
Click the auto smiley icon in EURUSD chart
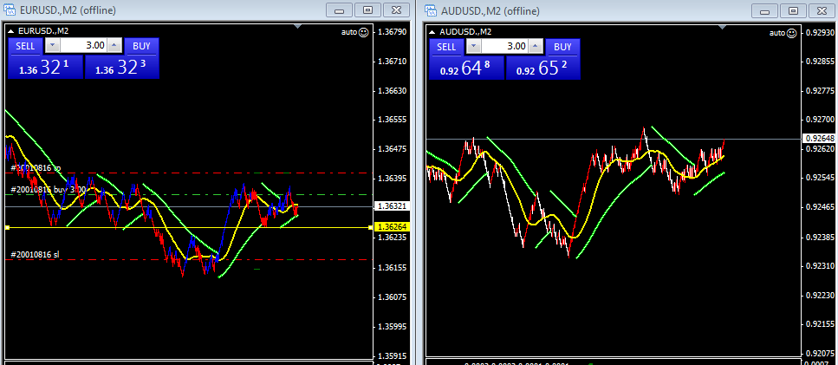coord(363,32)
